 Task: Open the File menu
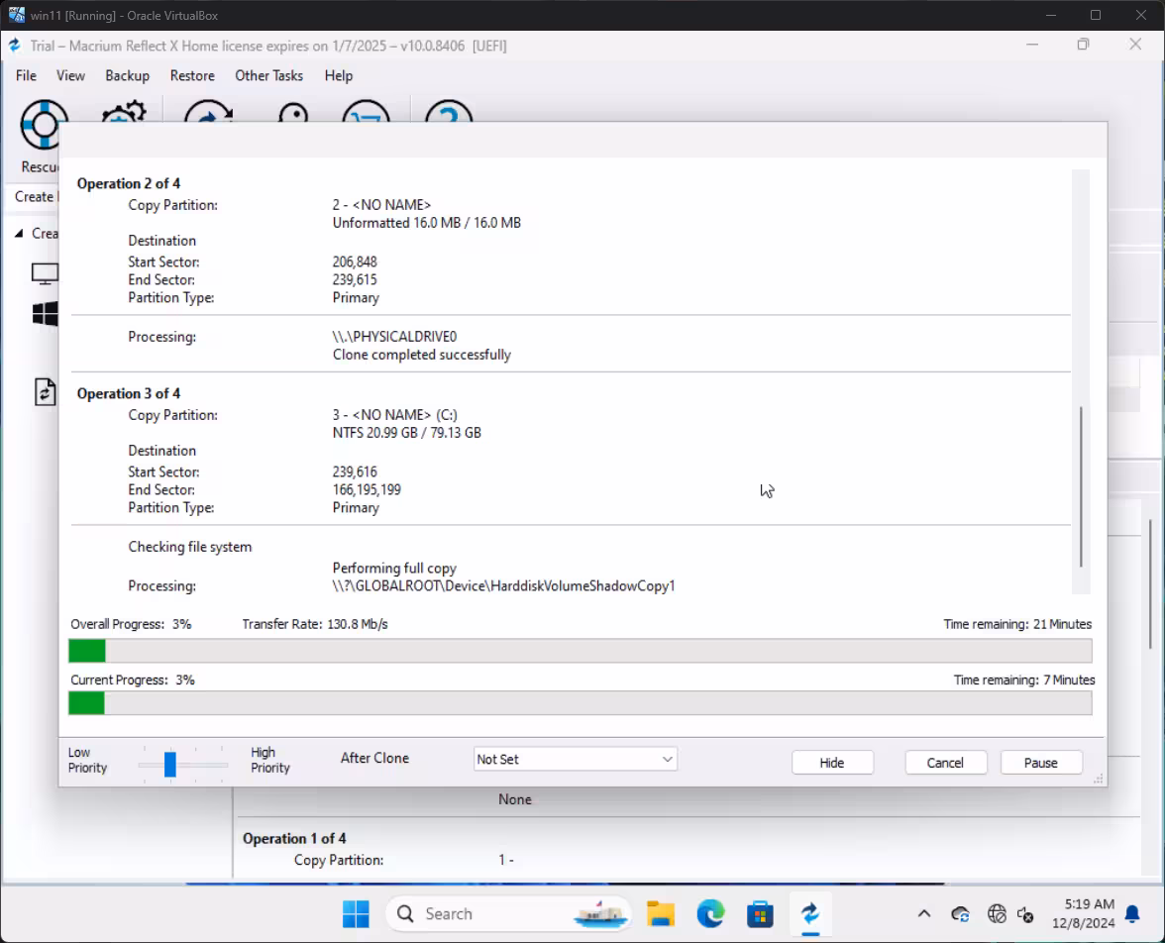coord(26,75)
